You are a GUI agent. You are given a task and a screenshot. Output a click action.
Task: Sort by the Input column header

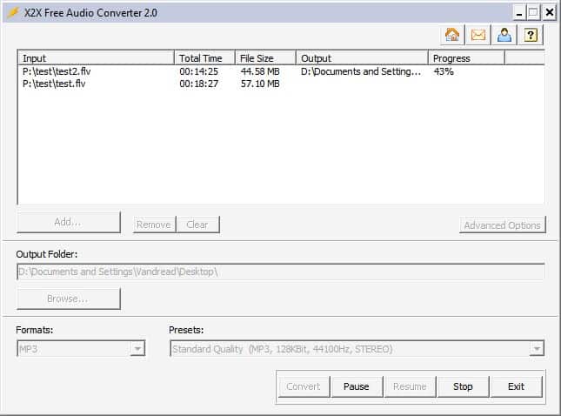[x=96, y=58]
